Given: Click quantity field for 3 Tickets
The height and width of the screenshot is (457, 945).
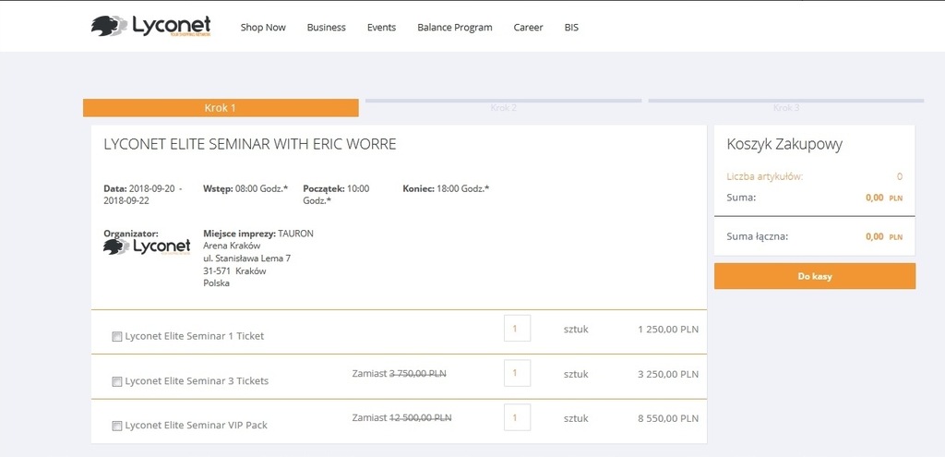Looking at the screenshot, I should click(x=517, y=373).
